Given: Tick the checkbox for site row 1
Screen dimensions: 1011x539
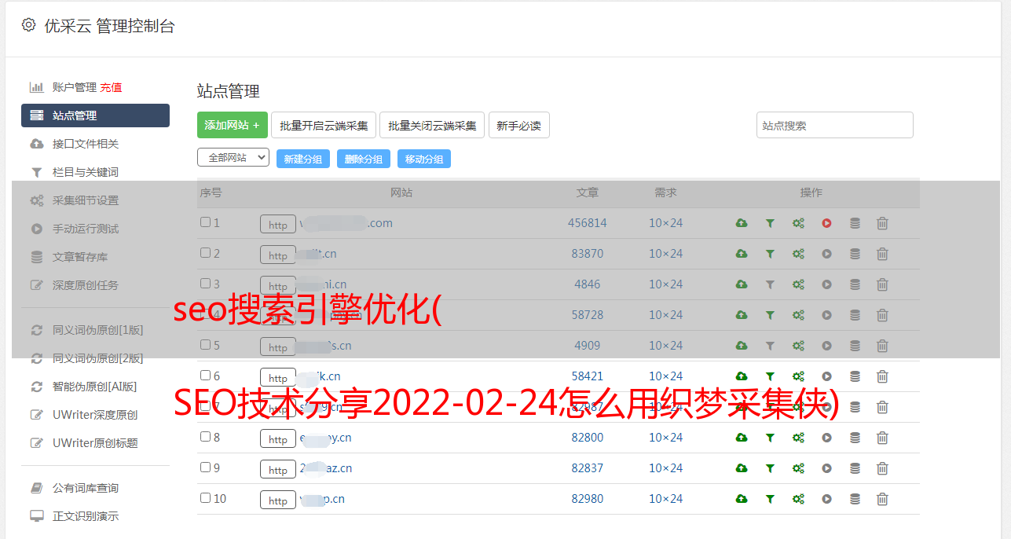Looking at the screenshot, I should 205,222.
